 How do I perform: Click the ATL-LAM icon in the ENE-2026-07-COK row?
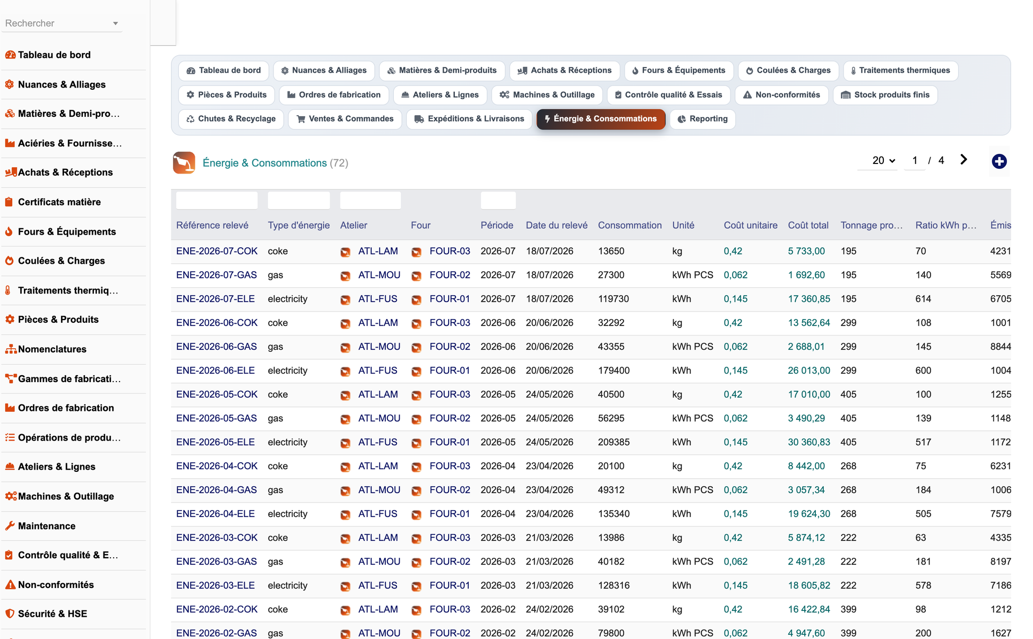click(346, 252)
